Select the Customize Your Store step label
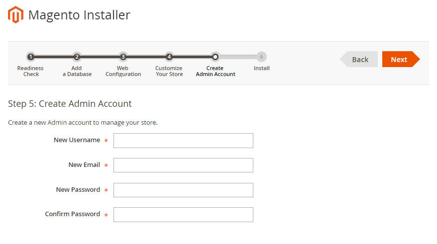This screenshot has height=244, width=437. tap(169, 71)
